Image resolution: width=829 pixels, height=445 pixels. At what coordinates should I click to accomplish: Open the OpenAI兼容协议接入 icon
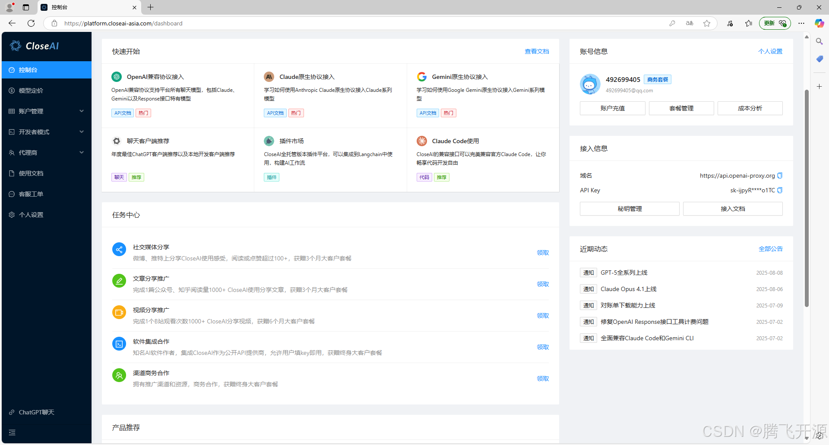pyautogui.click(x=117, y=77)
